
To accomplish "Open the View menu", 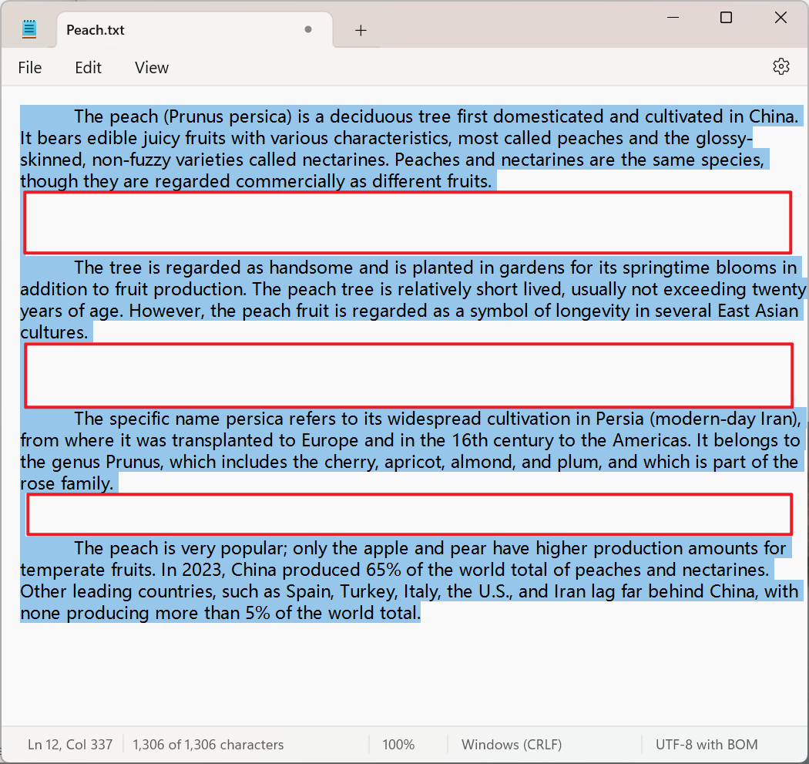I will 151,68.
